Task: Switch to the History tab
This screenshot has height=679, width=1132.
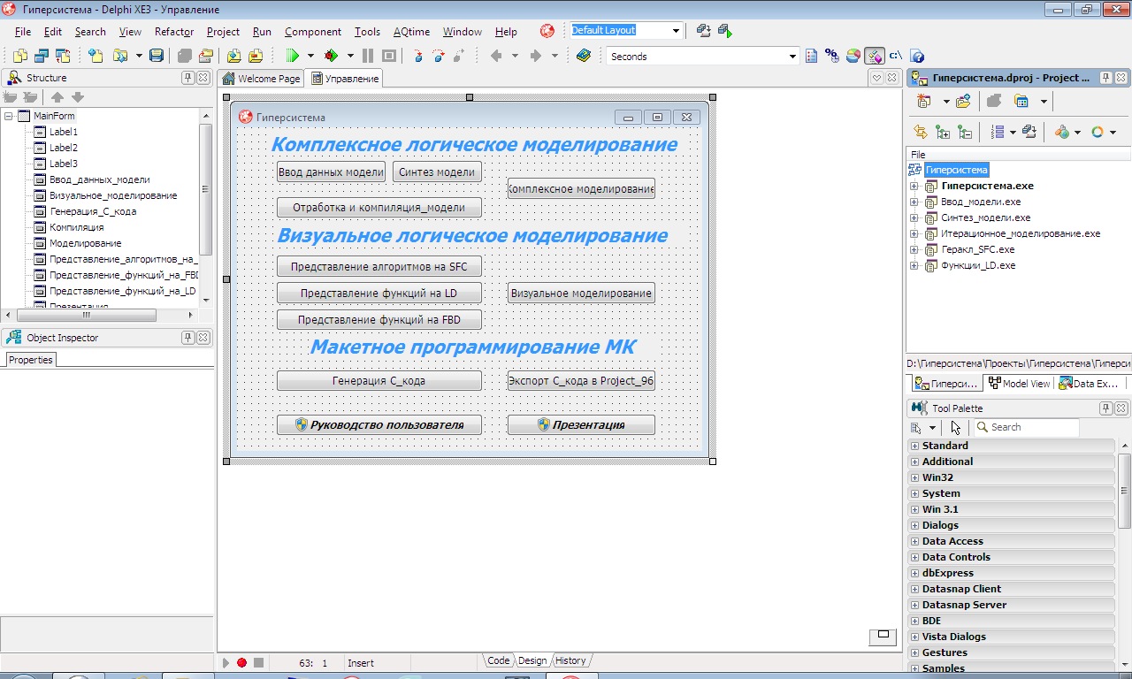Action: 570,660
